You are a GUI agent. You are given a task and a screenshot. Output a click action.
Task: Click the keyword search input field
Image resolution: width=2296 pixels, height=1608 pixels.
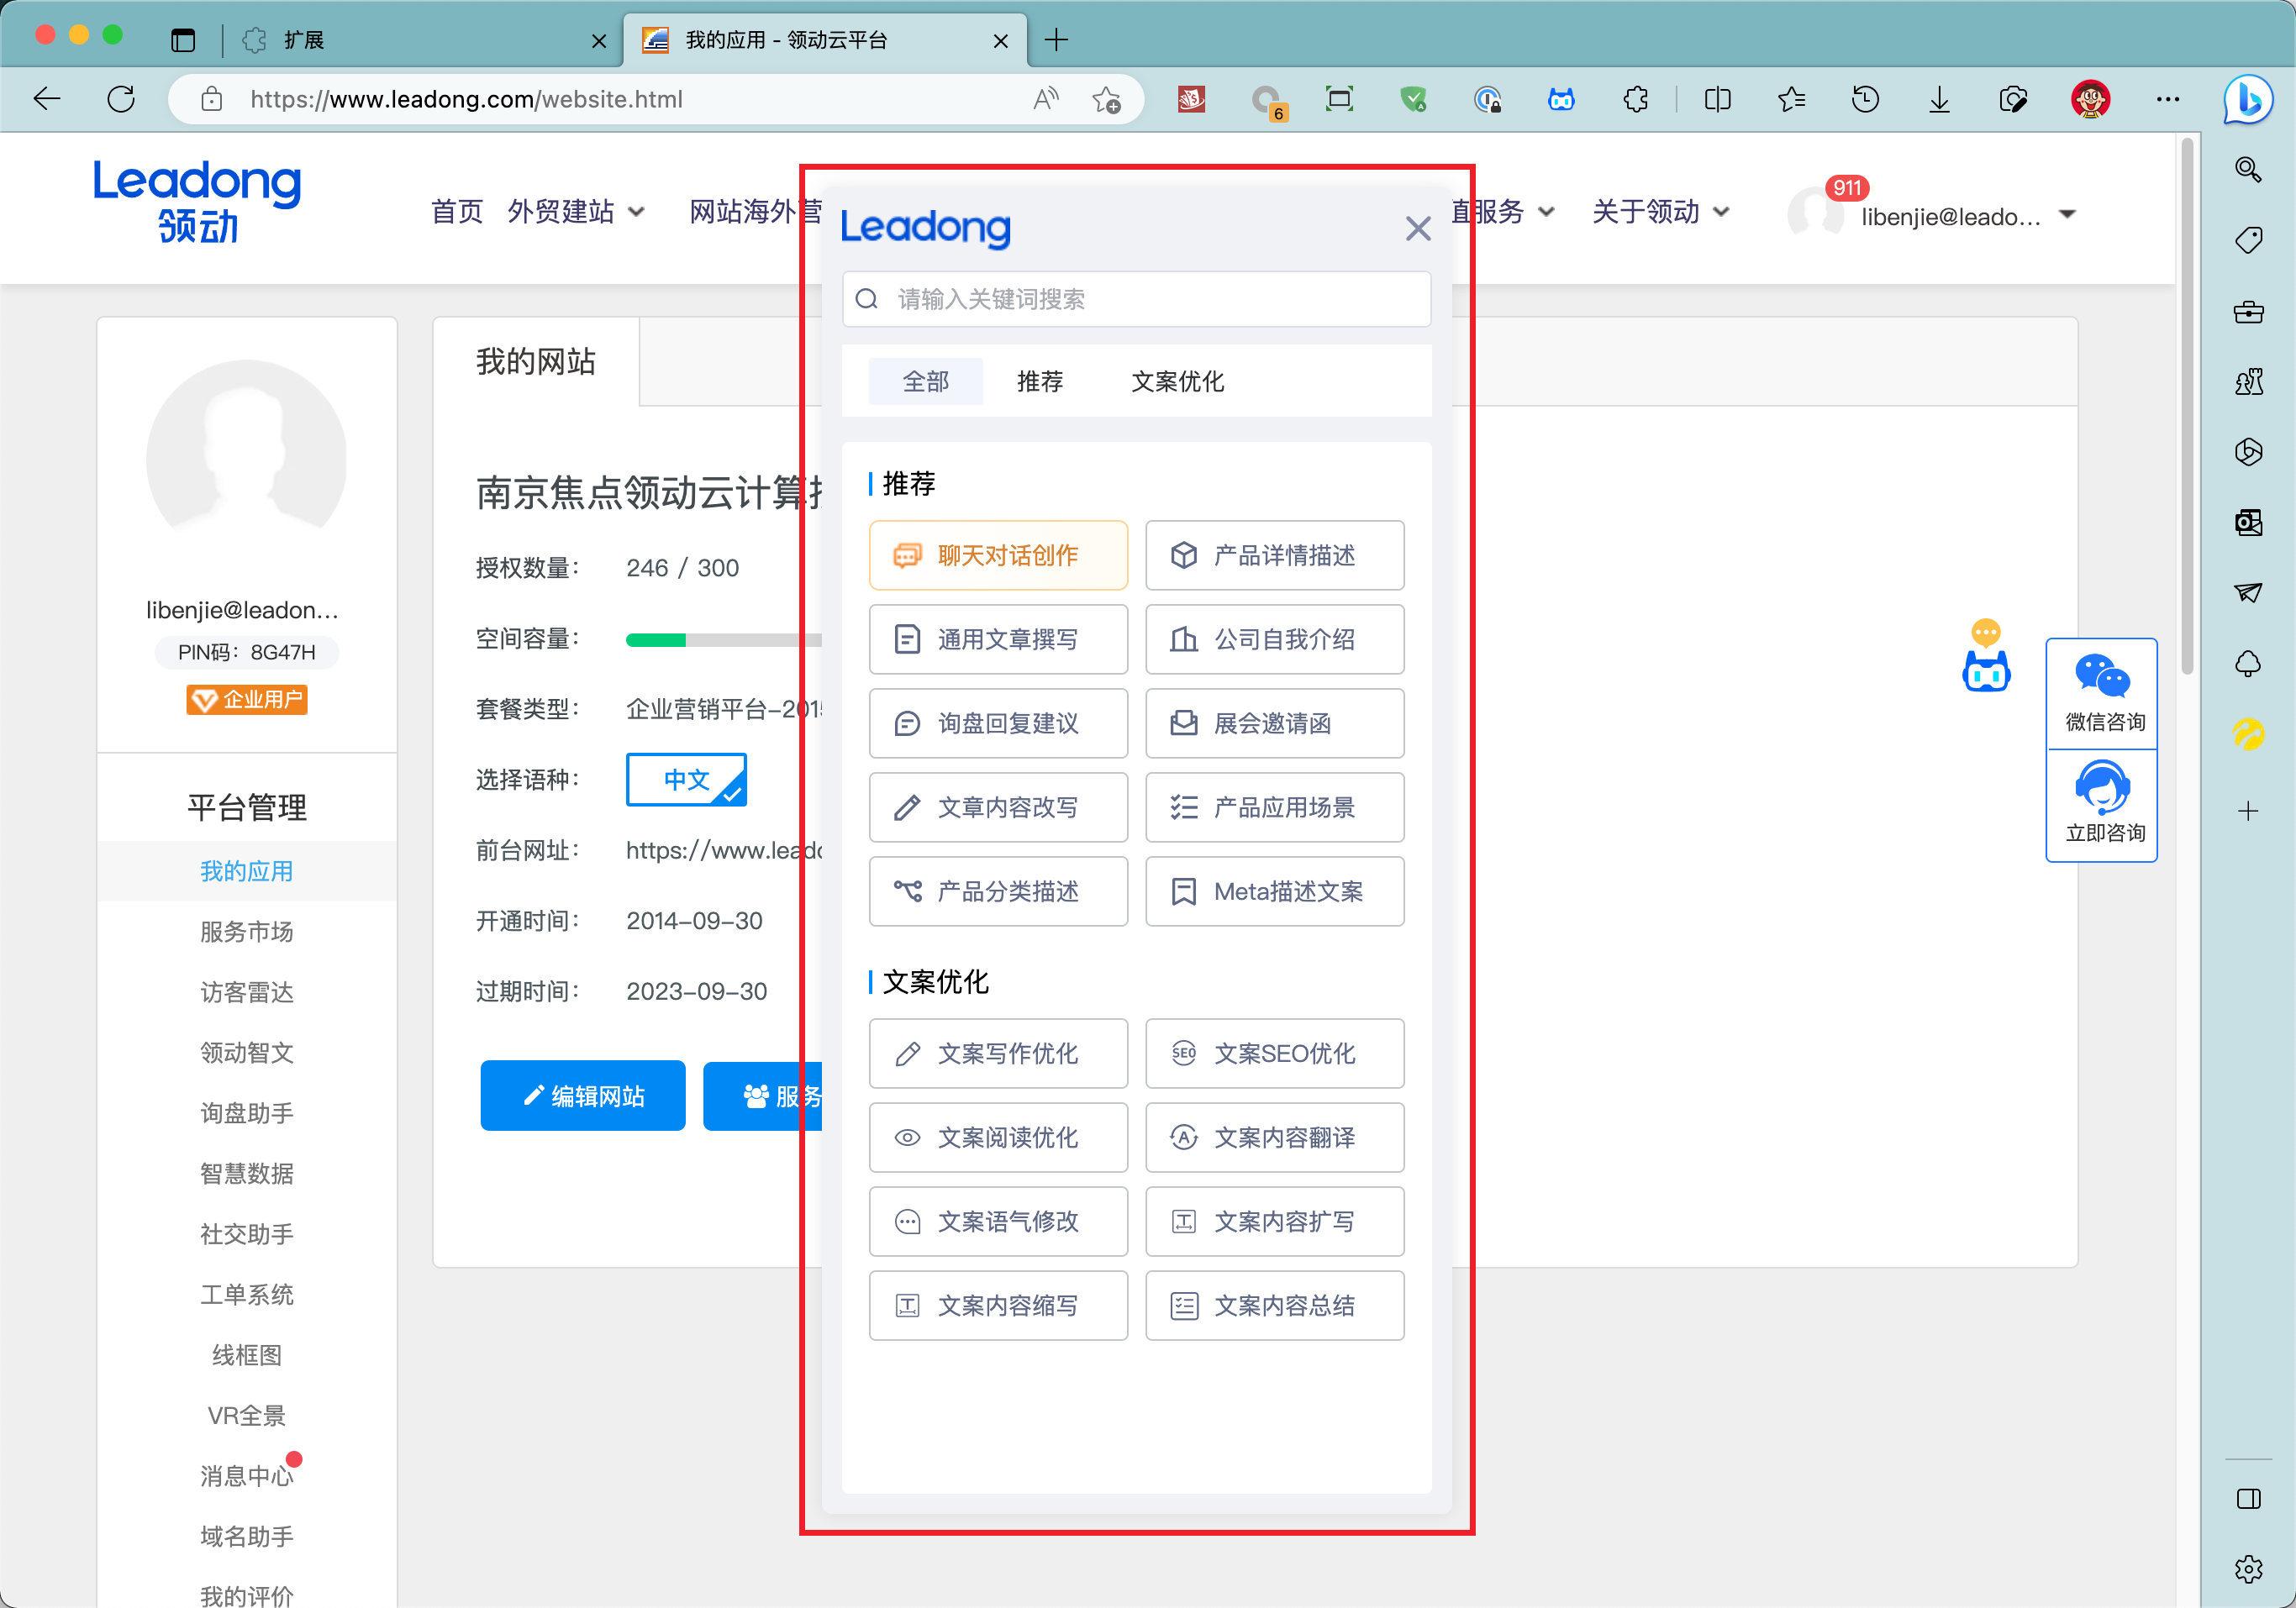(1136, 299)
